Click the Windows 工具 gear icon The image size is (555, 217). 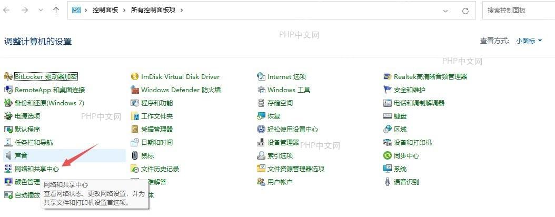(x=261, y=90)
